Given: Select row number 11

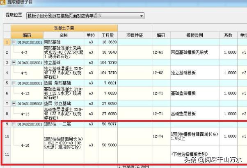Looking at the screenshot, I should 7,154.
